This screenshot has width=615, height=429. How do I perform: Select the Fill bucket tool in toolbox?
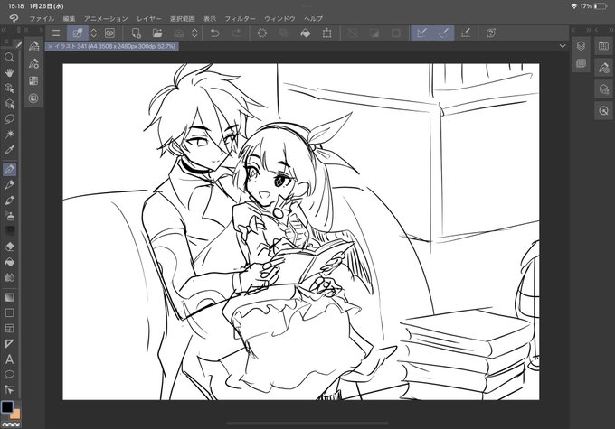9,262
